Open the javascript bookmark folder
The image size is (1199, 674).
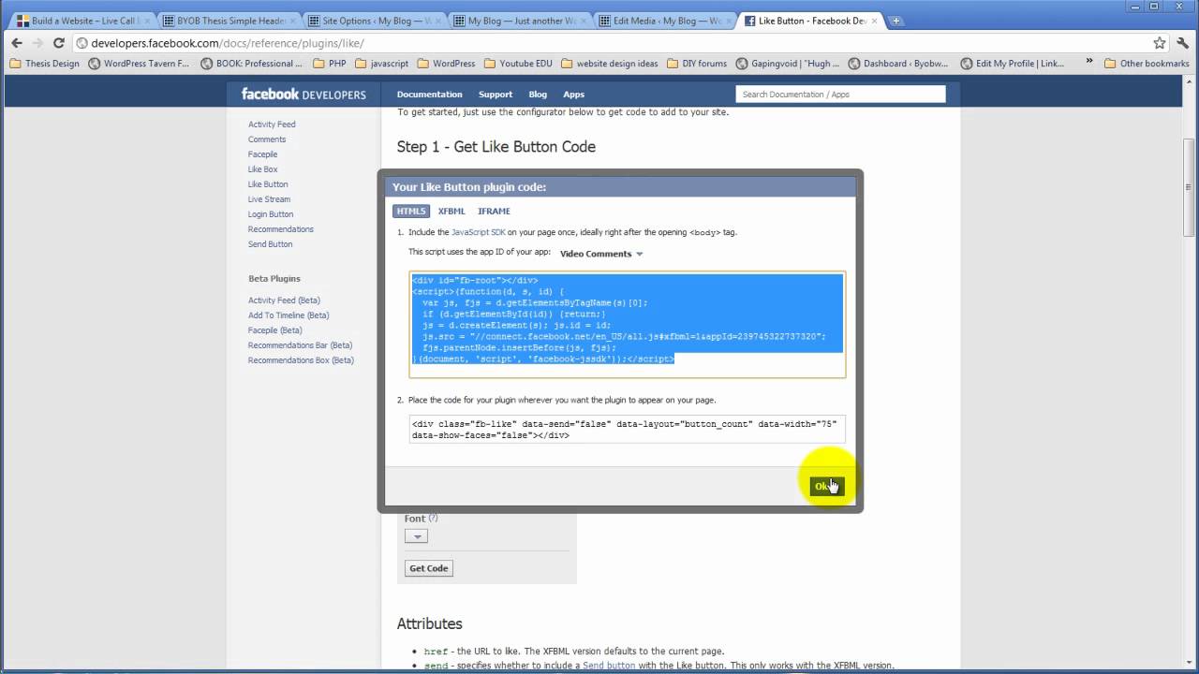pyautogui.click(x=381, y=64)
